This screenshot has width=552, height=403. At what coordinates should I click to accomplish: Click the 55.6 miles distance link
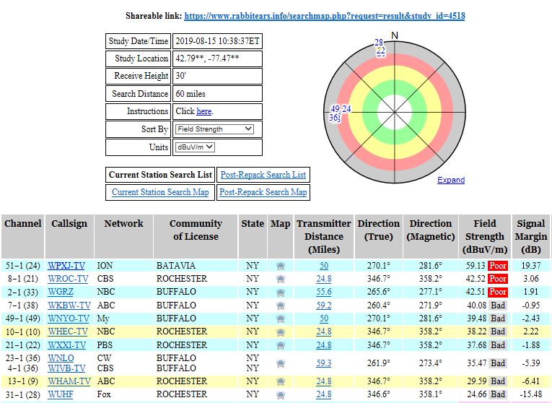(324, 292)
